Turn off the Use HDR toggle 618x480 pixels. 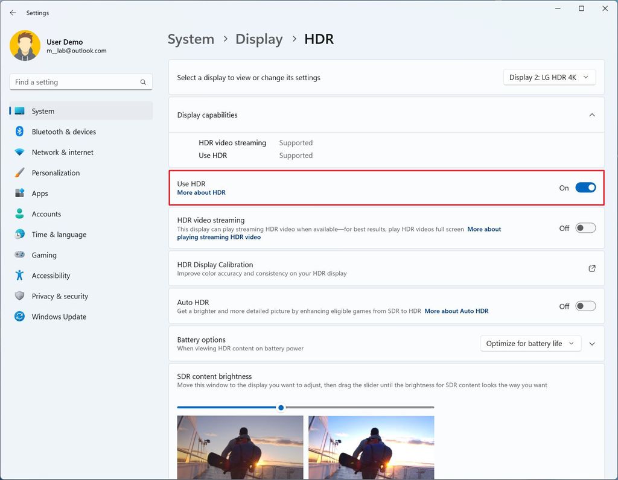585,188
